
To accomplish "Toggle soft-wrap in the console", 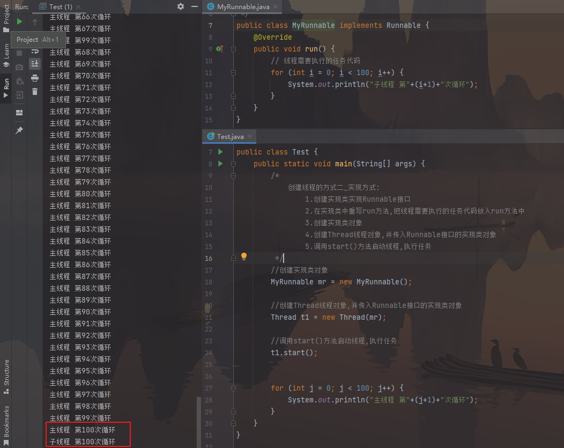I will coord(35,51).
